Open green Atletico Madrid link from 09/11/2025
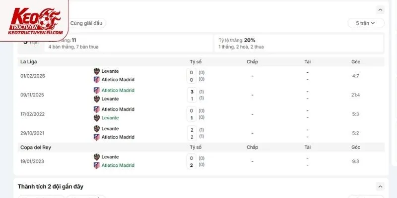This screenshot has height=198, width=397. [x=118, y=91]
